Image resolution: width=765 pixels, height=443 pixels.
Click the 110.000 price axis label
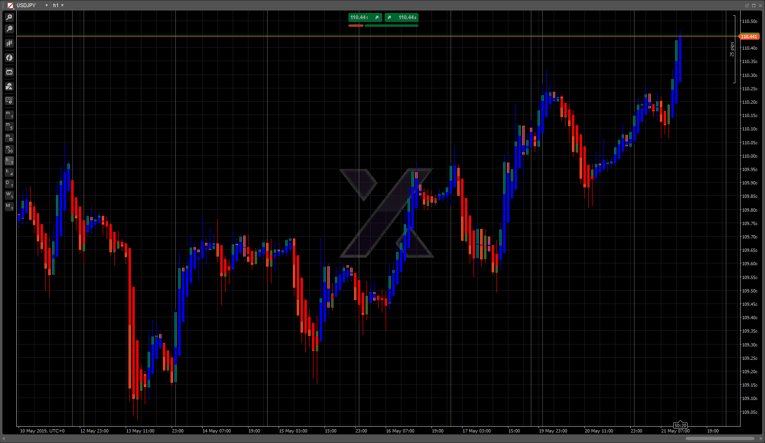point(749,156)
